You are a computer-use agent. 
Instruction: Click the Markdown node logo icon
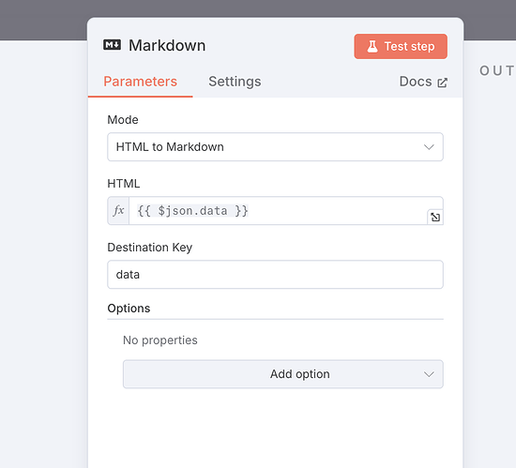pos(113,45)
